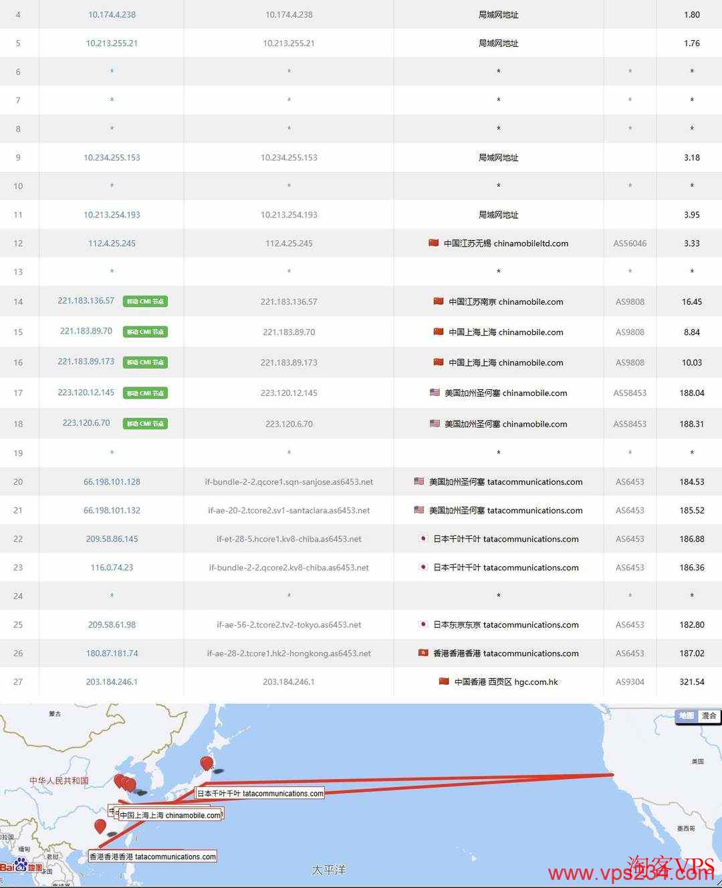
Task: Click latency value 16.45
Action: (x=692, y=302)
